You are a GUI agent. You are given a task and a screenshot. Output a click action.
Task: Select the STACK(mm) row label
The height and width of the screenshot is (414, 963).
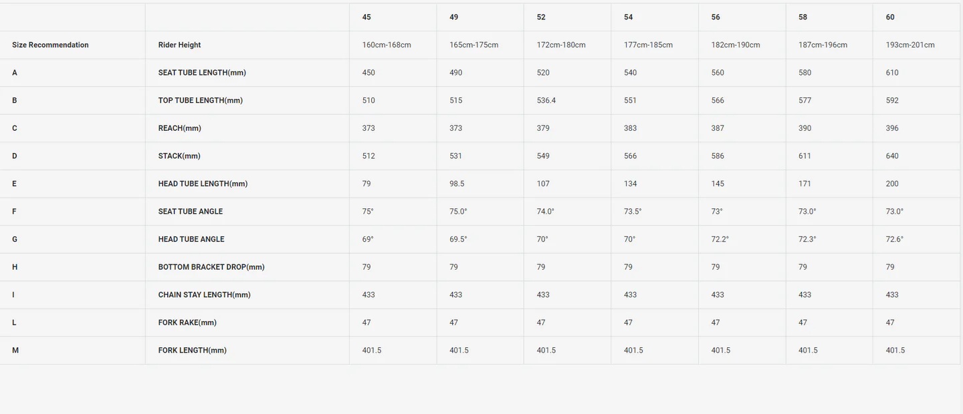click(179, 156)
